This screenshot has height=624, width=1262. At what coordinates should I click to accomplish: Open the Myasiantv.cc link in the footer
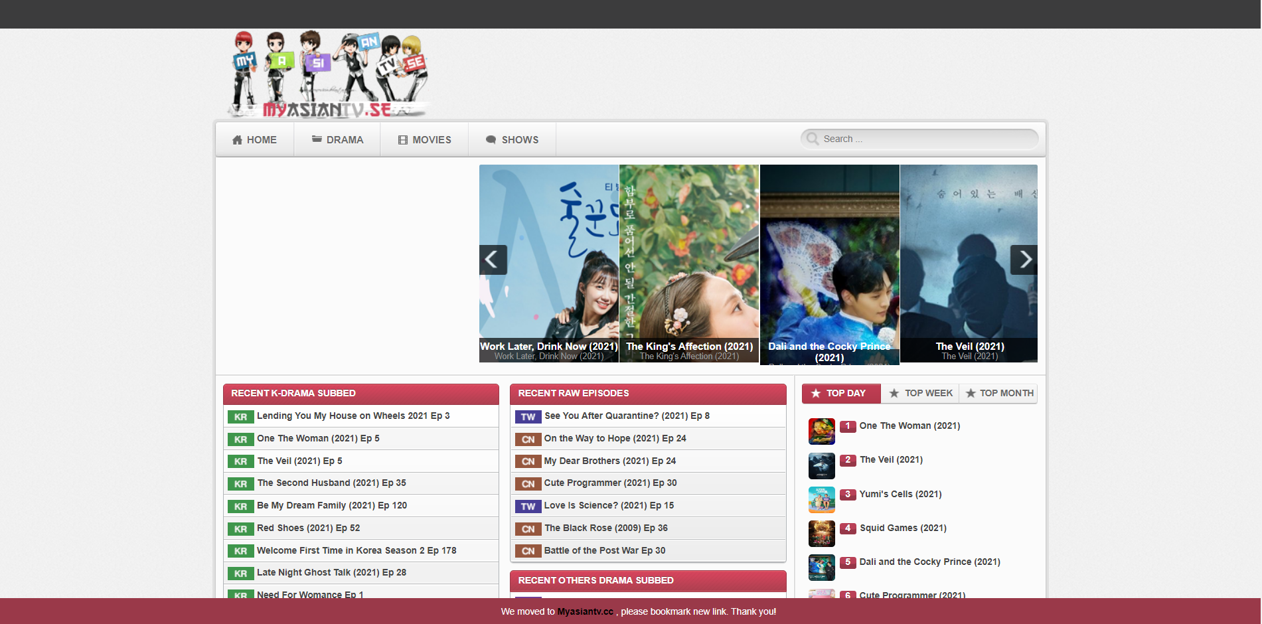pos(584,611)
